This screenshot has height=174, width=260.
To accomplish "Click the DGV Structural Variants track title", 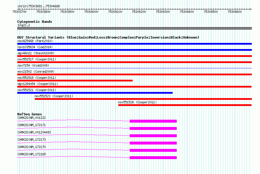I will click(108, 37).
